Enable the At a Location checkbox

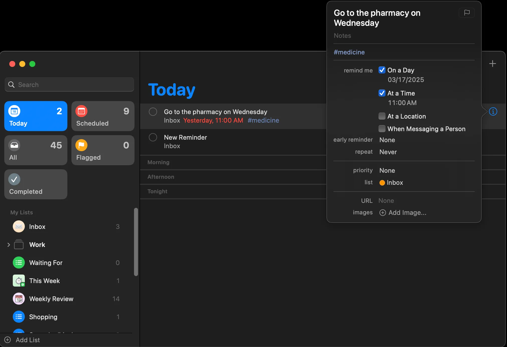tap(382, 116)
